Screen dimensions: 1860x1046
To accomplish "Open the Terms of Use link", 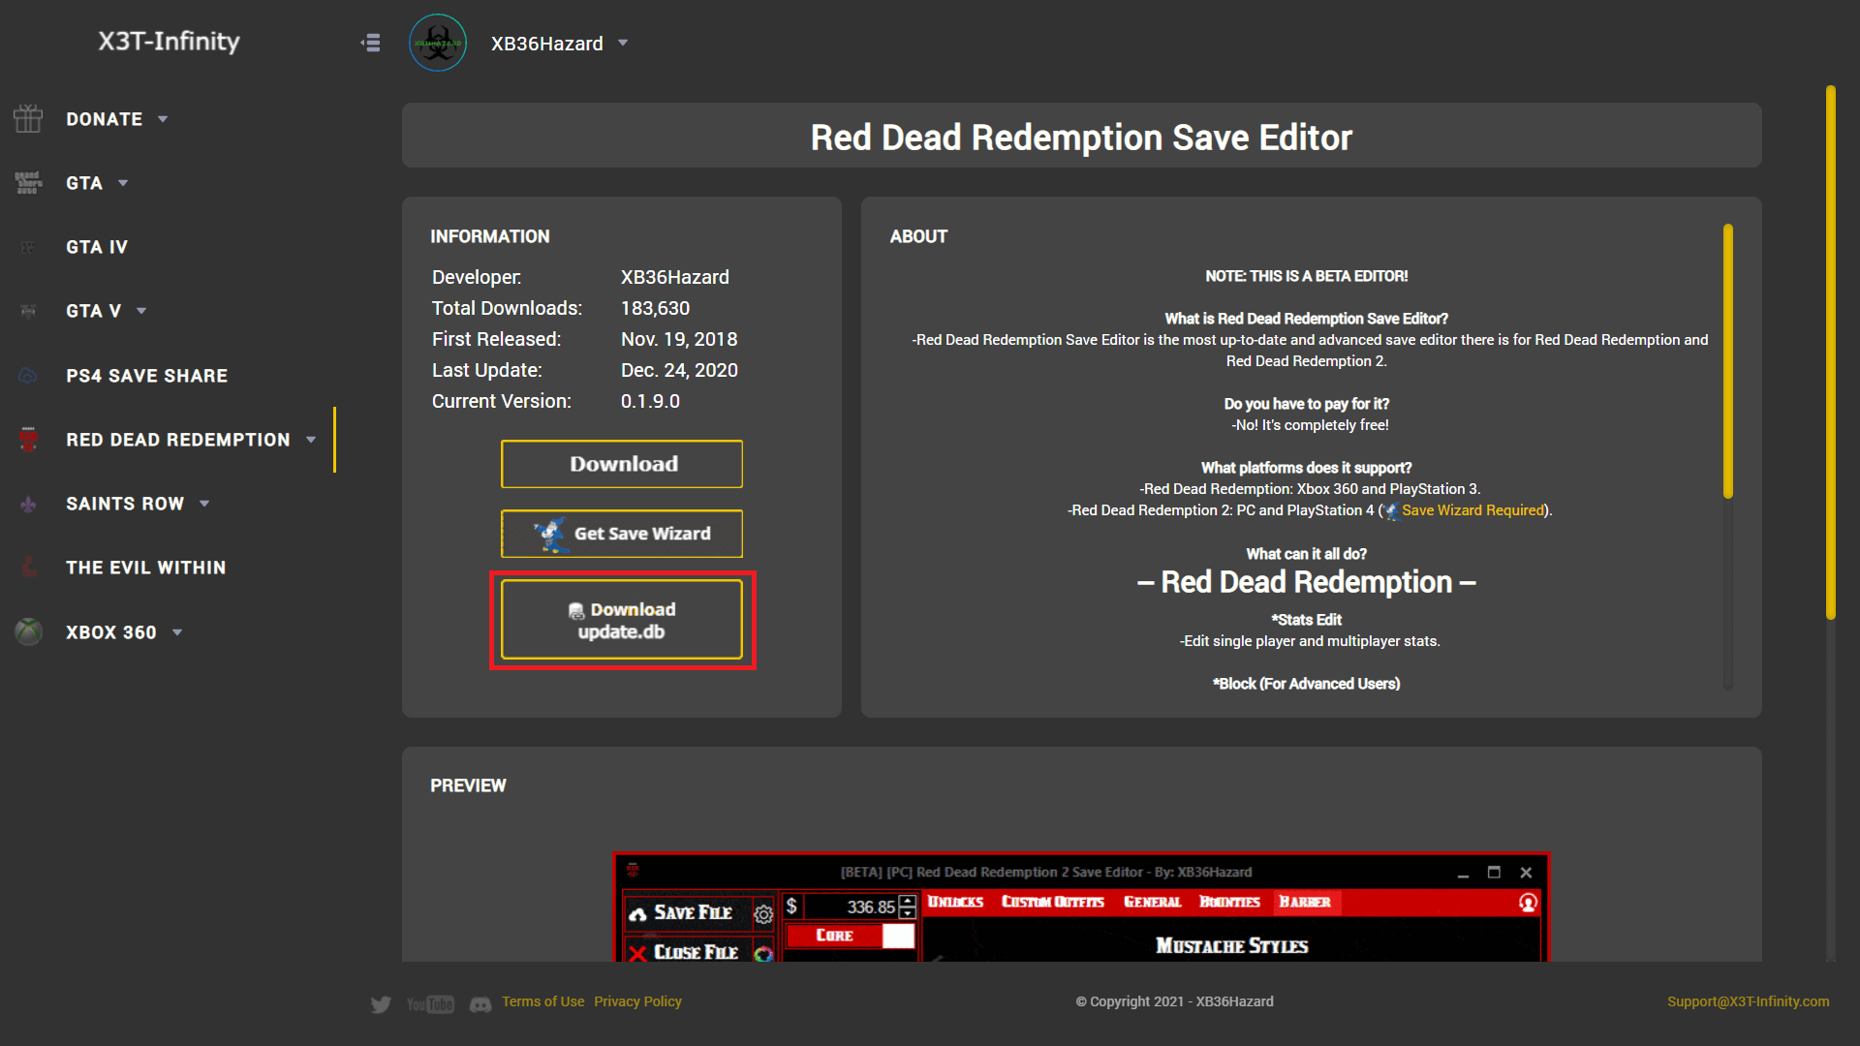I will 543,1001.
